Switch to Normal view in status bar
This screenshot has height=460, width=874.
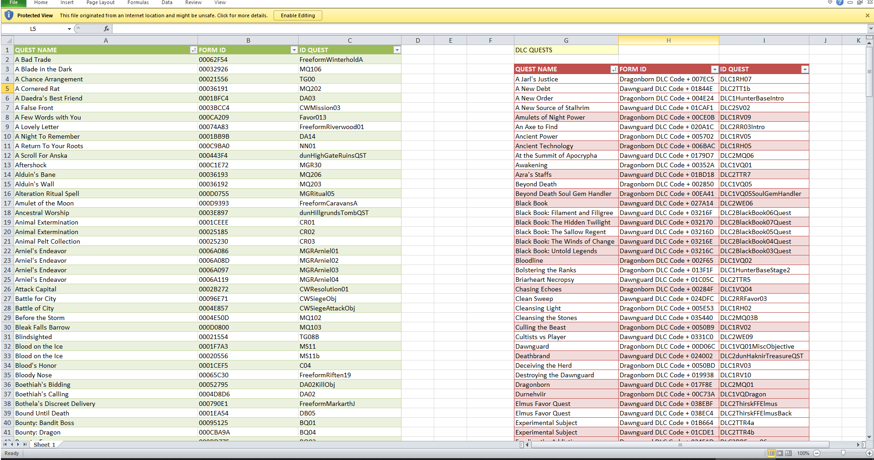point(771,453)
